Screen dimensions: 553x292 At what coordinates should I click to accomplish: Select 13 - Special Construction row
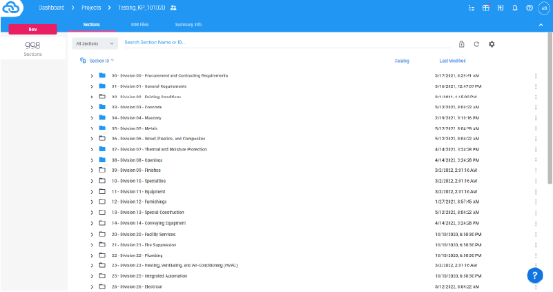[x=148, y=213]
